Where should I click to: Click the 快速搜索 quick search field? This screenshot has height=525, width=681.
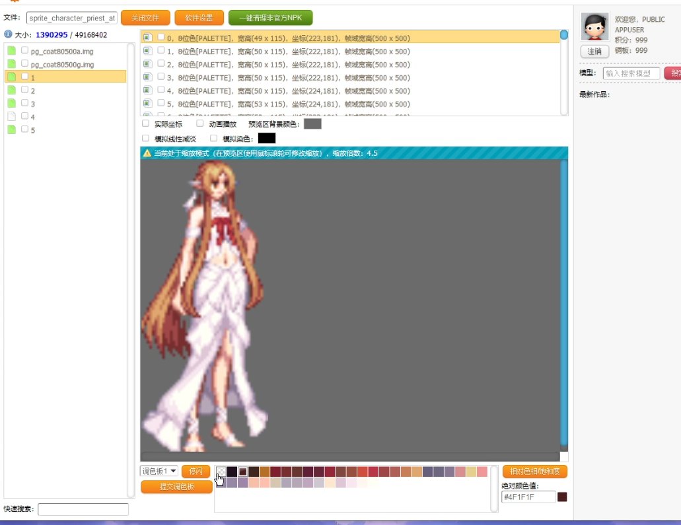coord(83,509)
